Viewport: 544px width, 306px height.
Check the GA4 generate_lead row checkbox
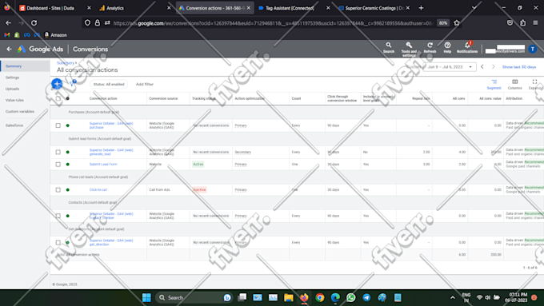(58, 152)
